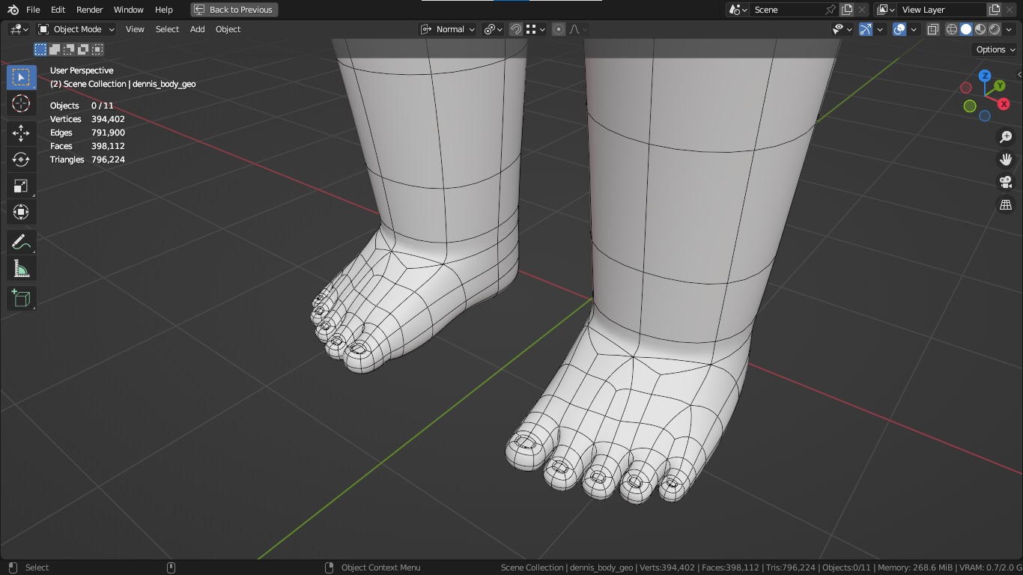Image resolution: width=1023 pixels, height=575 pixels.
Task: Expand the shading options dropdown arrow
Action: (1008, 29)
